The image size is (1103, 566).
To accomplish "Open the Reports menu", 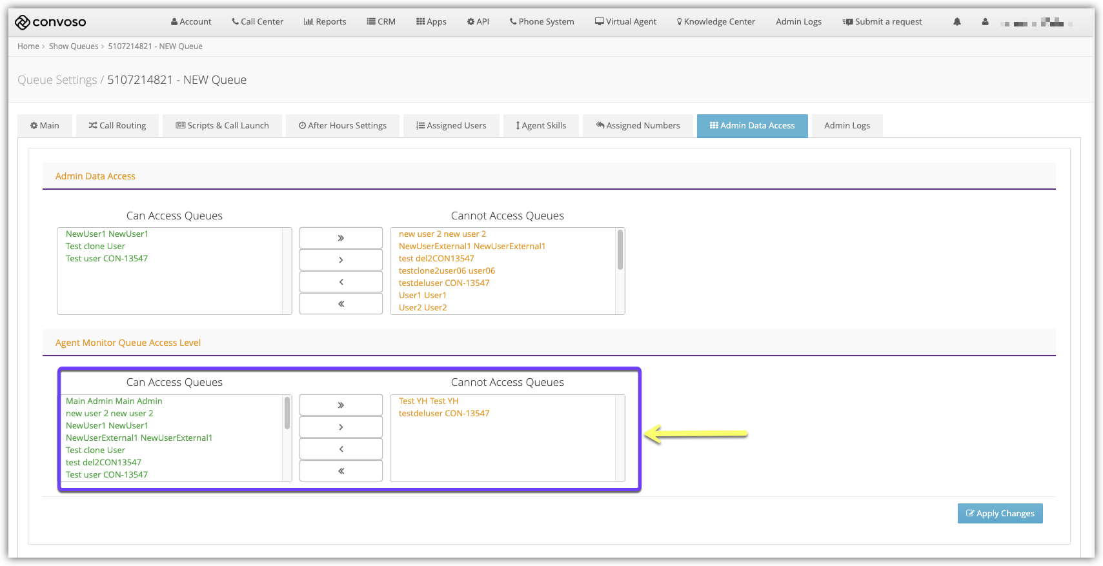I will [x=325, y=22].
